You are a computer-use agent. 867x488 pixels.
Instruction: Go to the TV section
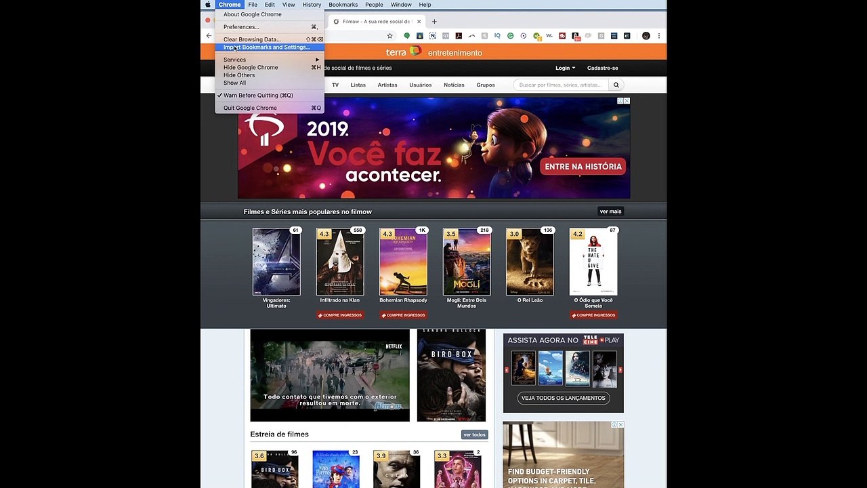pos(335,85)
